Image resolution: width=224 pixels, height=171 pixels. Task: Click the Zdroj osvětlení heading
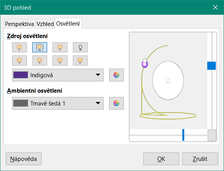(x=27, y=36)
